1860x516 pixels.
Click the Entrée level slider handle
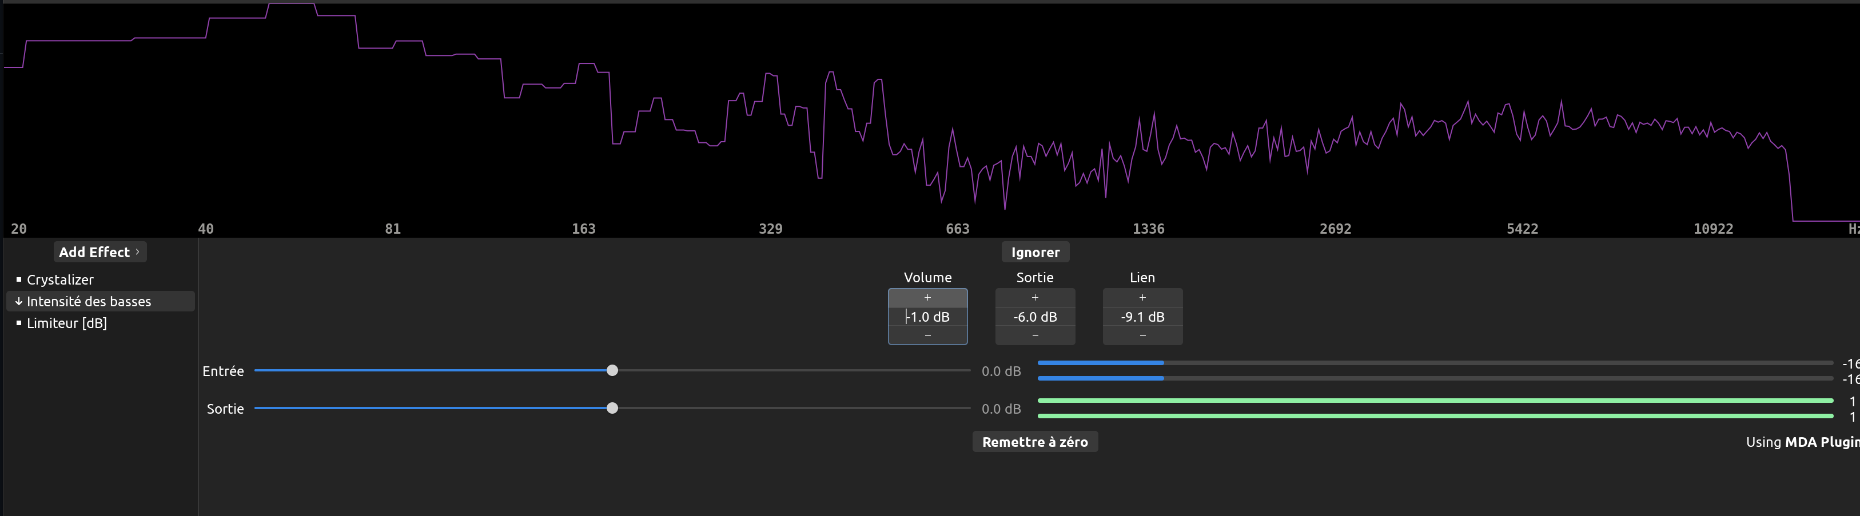click(612, 371)
